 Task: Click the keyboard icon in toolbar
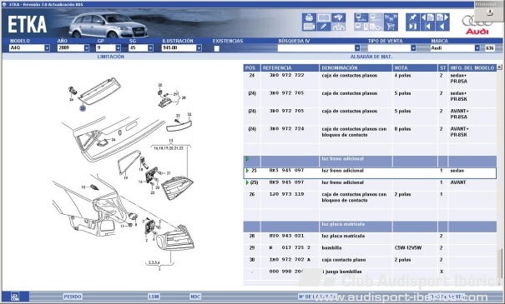tap(309, 27)
